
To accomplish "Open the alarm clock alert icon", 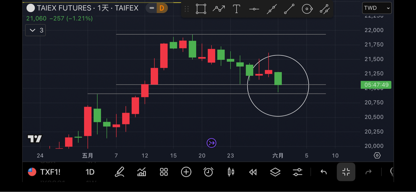I will tap(208, 172).
